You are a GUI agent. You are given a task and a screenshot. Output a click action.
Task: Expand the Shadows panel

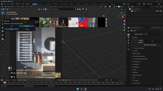point(135,73)
